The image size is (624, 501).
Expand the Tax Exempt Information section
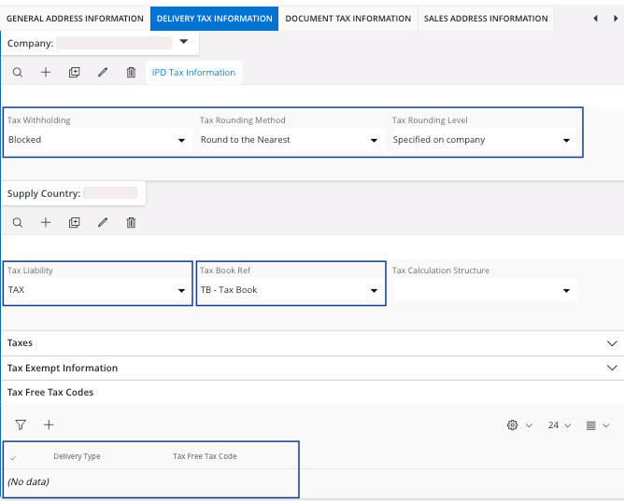click(x=612, y=368)
